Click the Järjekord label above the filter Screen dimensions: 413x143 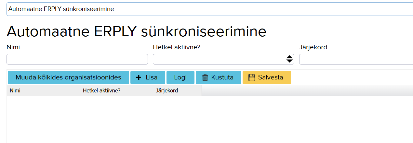[x=313, y=47]
